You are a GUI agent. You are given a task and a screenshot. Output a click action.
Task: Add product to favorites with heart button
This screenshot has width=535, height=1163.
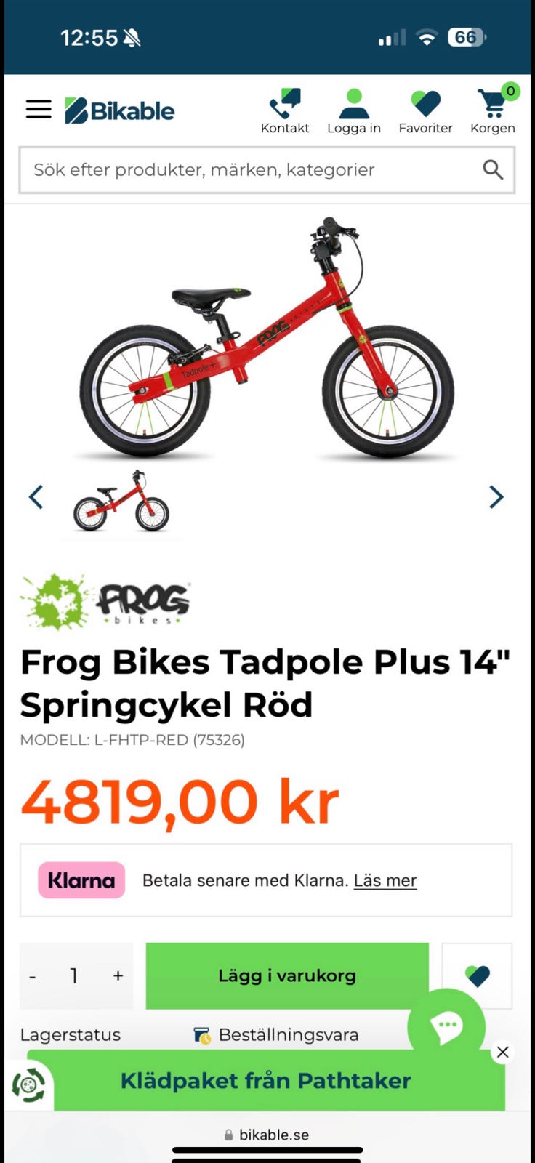[x=477, y=975]
